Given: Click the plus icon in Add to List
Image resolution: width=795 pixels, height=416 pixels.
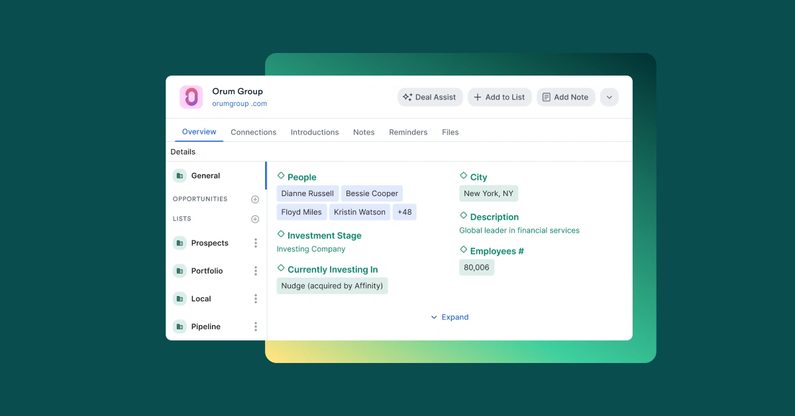Looking at the screenshot, I should [478, 97].
